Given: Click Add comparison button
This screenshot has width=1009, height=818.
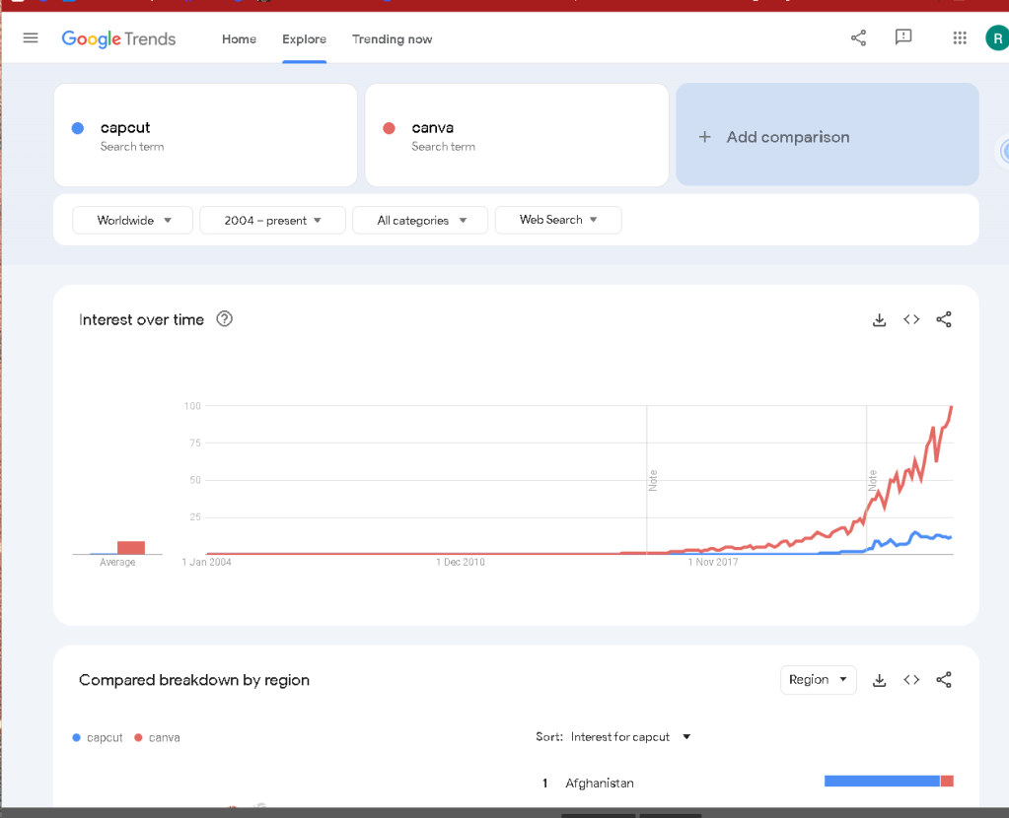Looking at the screenshot, I should coord(827,134).
